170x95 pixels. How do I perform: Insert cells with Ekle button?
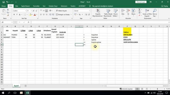123,13
